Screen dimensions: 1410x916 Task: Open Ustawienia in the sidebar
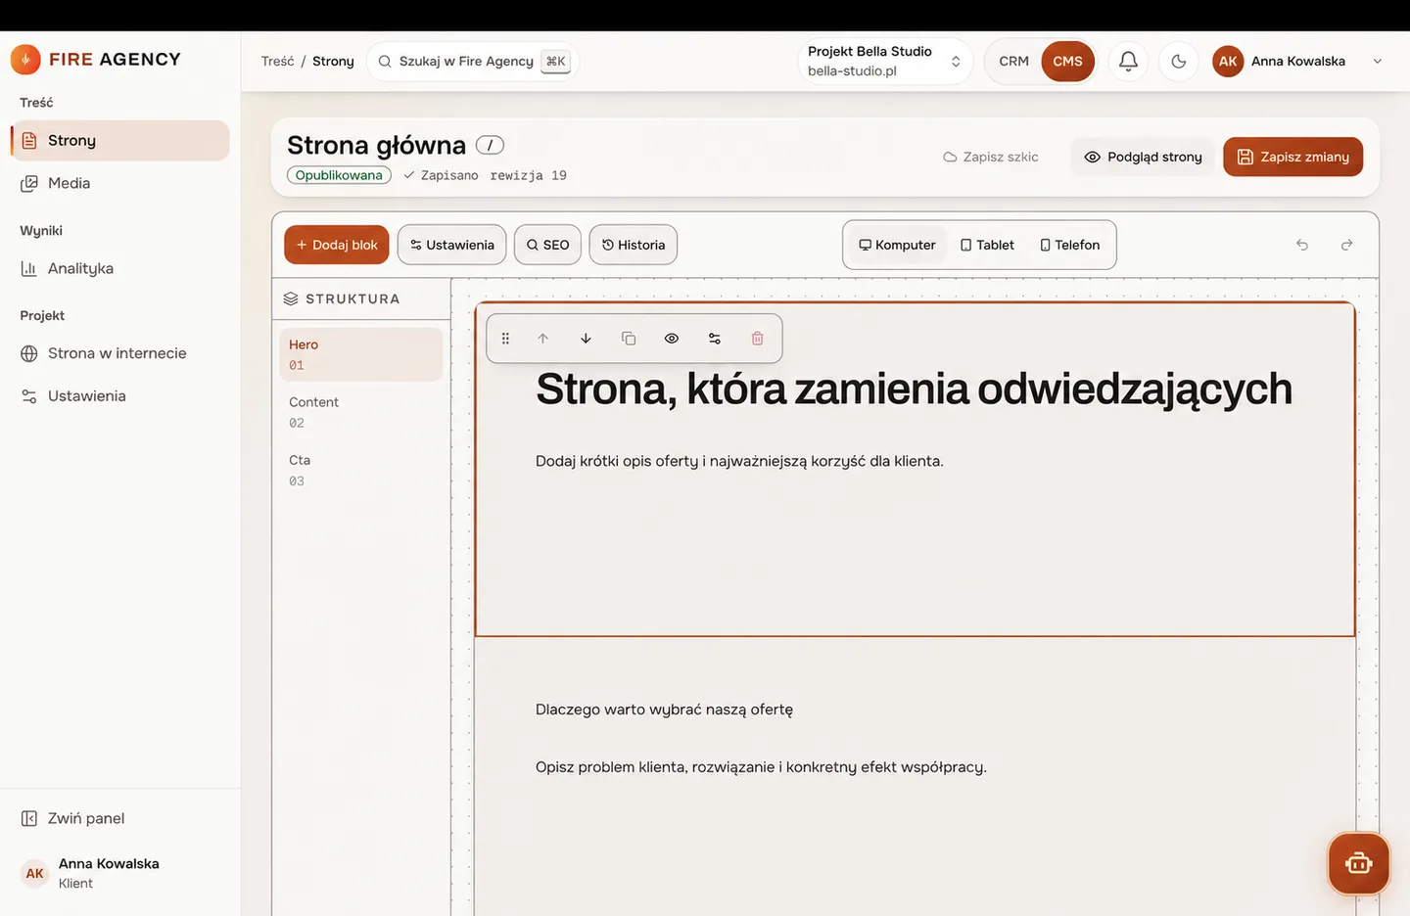pyautogui.click(x=120, y=396)
